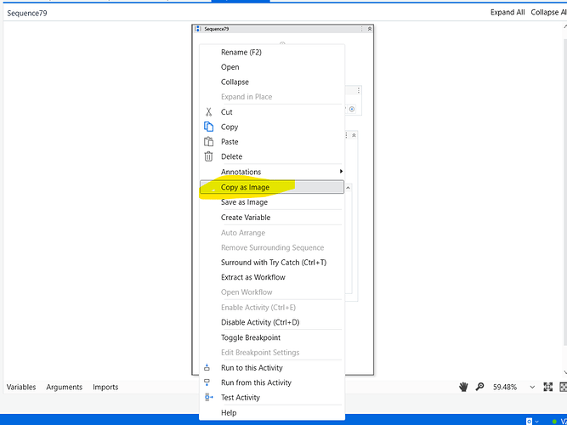Select Surround with Try Catch (Ctrl+T)
The height and width of the screenshot is (425, 567).
tap(274, 263)
